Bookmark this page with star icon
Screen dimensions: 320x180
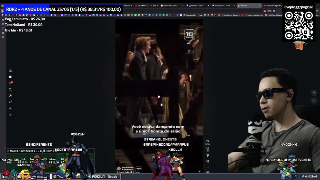pos(274,11)
